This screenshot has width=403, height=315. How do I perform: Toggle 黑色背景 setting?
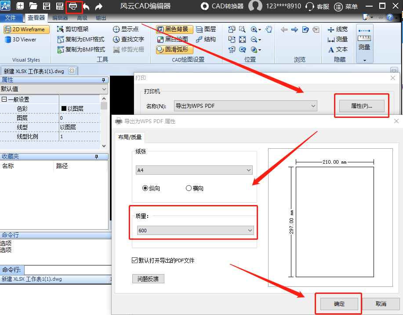(x=174, y=29)
